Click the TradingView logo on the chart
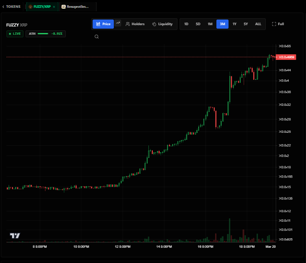This screenshot has width=306, height=263. [15, 236]
